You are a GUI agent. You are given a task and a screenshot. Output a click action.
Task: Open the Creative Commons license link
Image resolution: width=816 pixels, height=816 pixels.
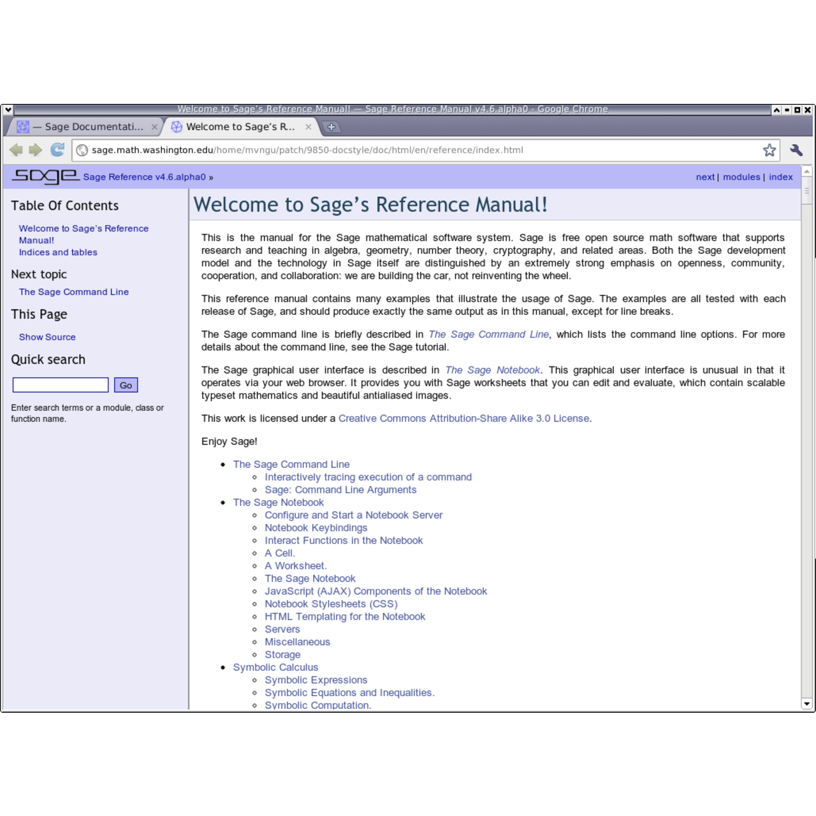(463, 418)
